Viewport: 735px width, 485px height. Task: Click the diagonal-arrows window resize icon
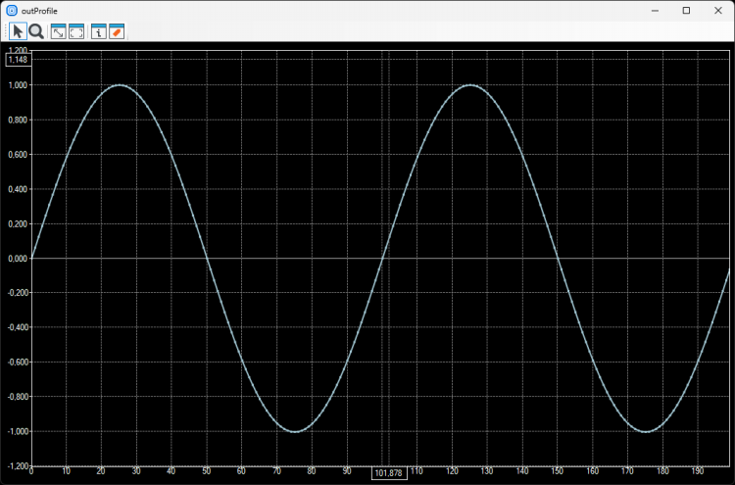point(58,32)
